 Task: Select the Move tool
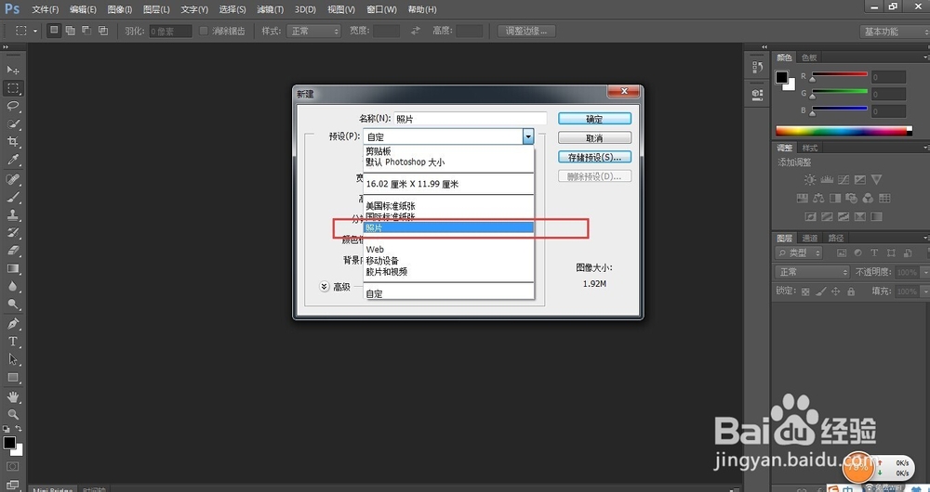13,70
